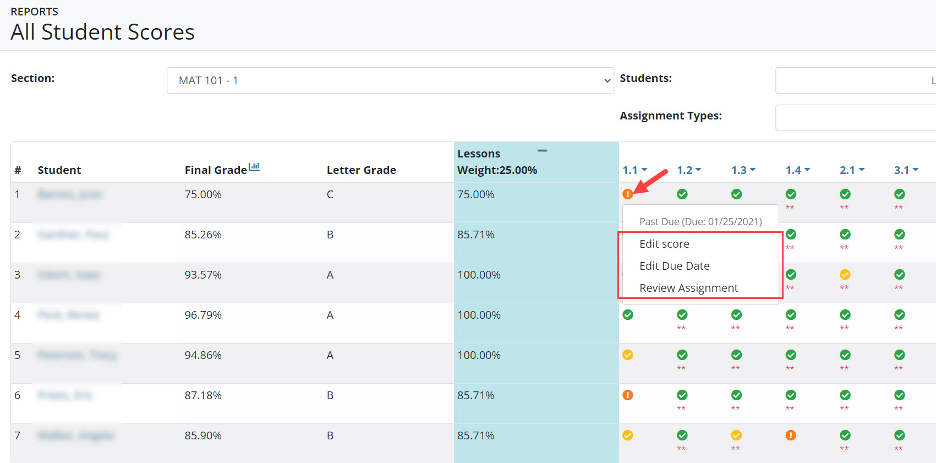Viewport: 936px width, 463px height.
Task: Click the Assignment Types filter field
Action: [x=856, y=117]
